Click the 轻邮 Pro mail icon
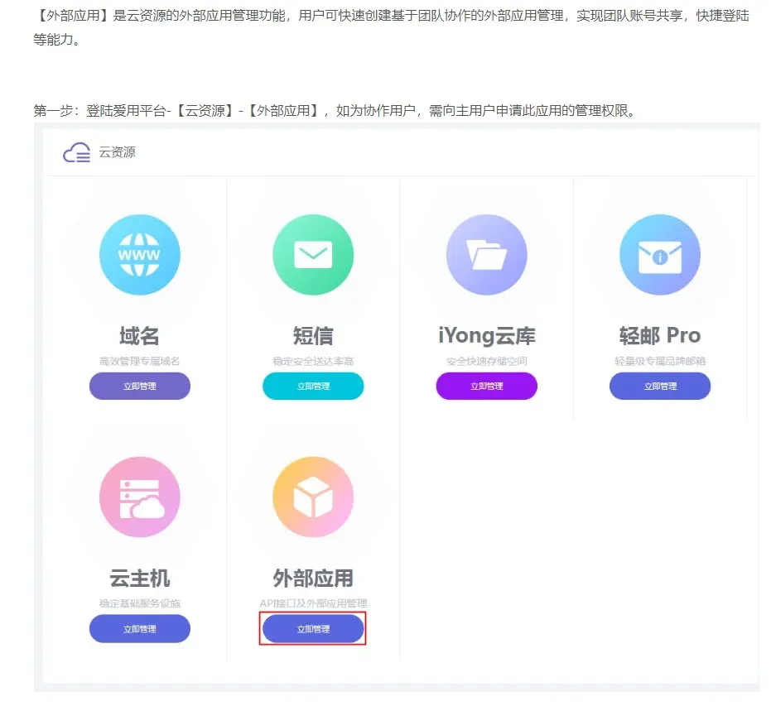This screenshot has width=771, height=706. (660, 255)
